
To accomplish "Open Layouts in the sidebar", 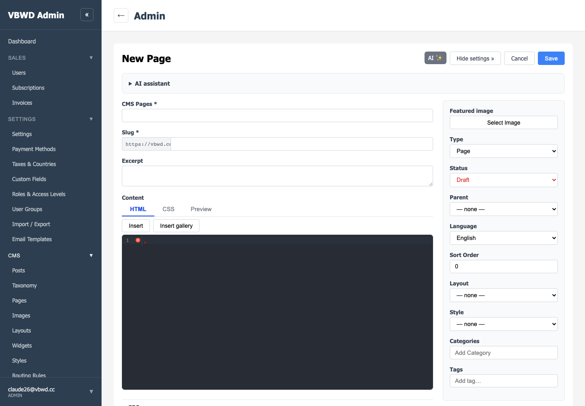I will 22,330.
